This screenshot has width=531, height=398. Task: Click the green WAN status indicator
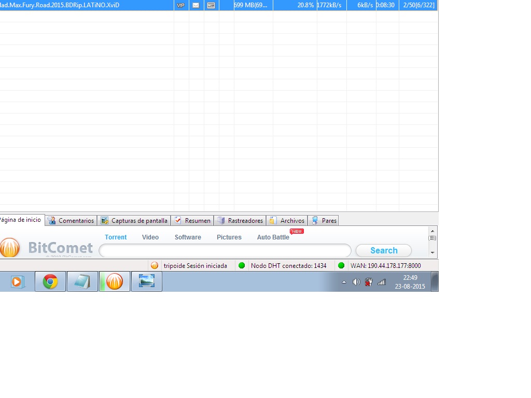tap(341, 266)
